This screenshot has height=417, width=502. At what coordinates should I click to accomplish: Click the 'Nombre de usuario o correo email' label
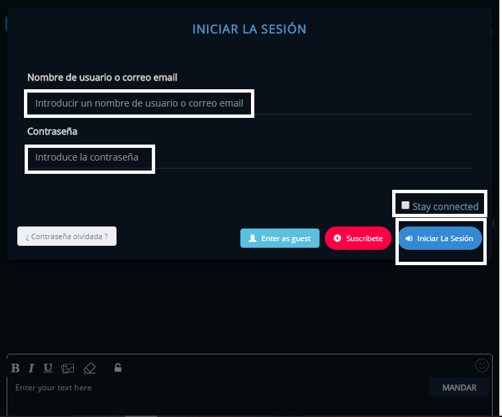102,77
